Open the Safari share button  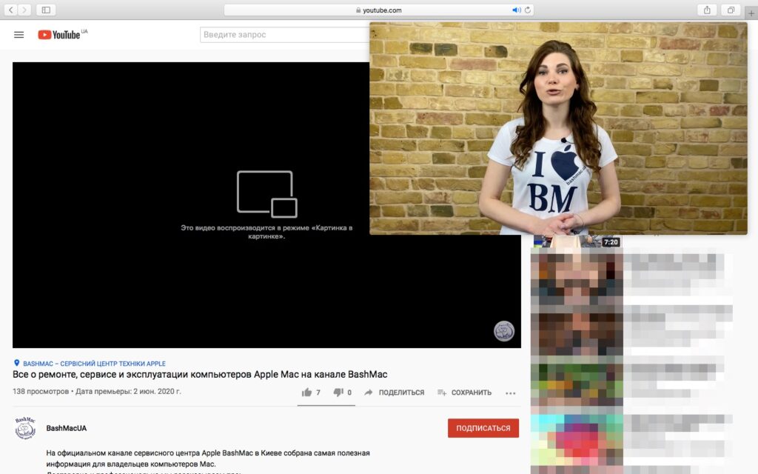(707, 10)
